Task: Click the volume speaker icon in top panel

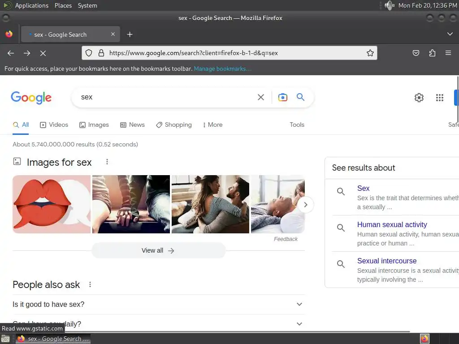Action: click(x=390, y=5)
